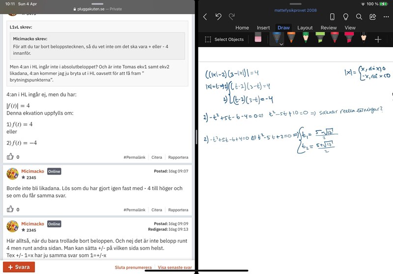
Task: Go back to the document list
Action: point(205,17)
